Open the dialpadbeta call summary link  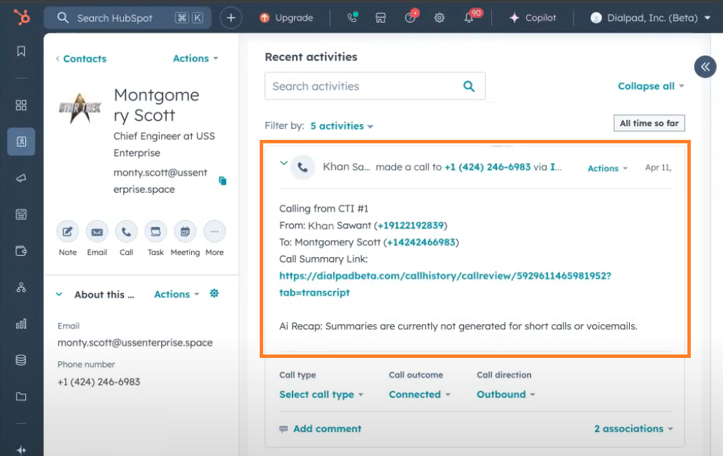point(445,284)
